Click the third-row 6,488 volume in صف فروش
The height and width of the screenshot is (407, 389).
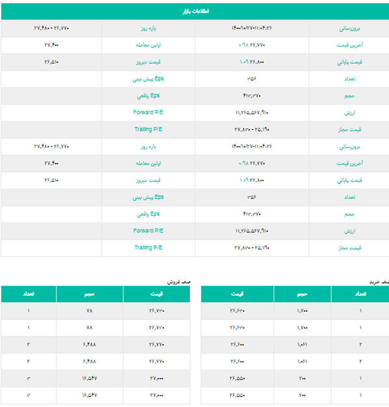point(89,345)
